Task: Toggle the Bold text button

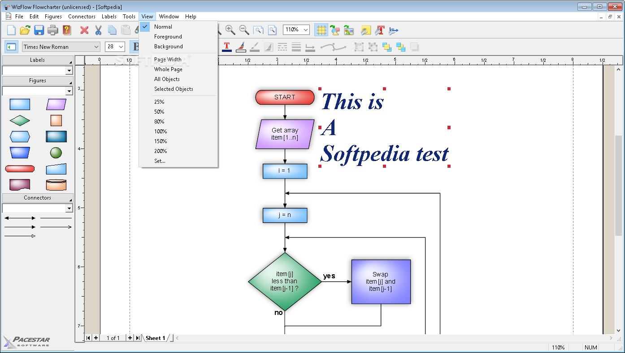Action: point(135,47)
